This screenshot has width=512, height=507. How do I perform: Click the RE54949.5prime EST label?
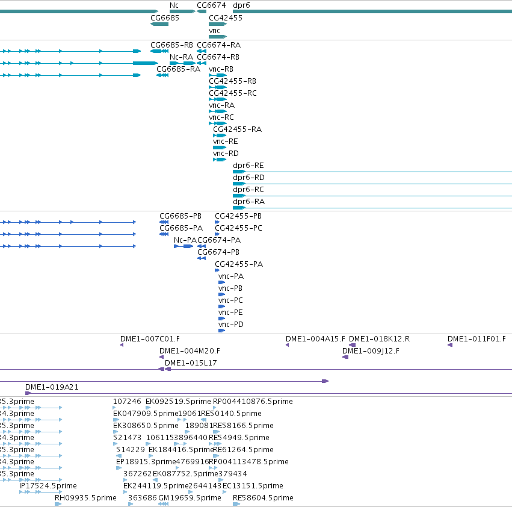(239, 438)
